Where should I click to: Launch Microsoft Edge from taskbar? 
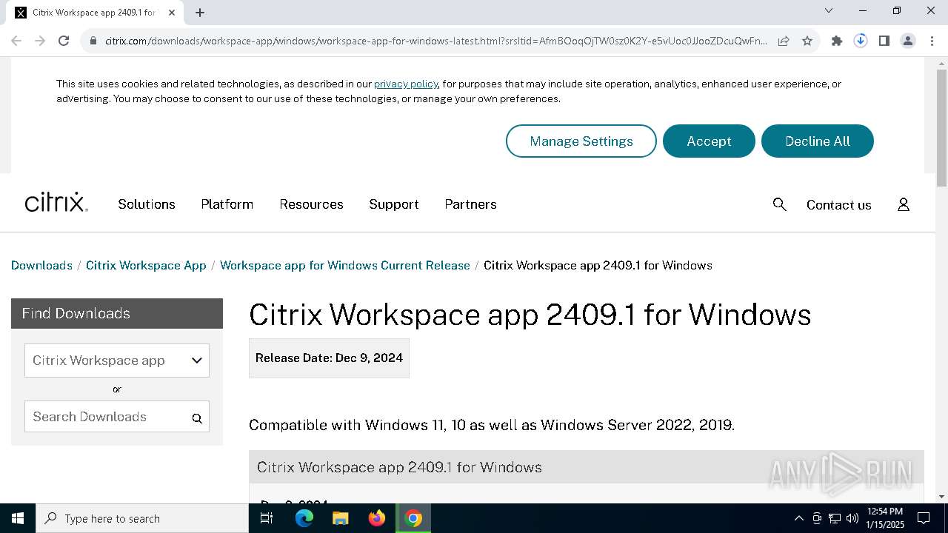(304, 518)
